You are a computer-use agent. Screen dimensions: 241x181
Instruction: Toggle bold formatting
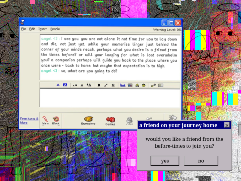click(x=99, y=85)
